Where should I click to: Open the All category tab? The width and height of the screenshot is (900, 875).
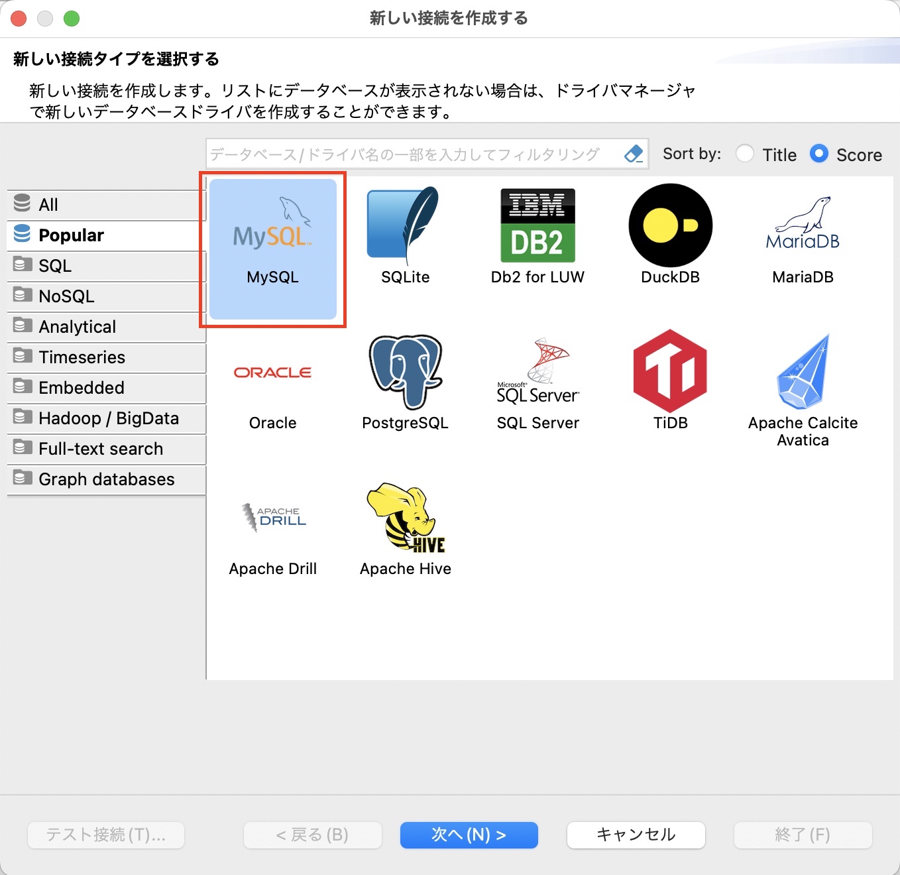pos(107,205)
